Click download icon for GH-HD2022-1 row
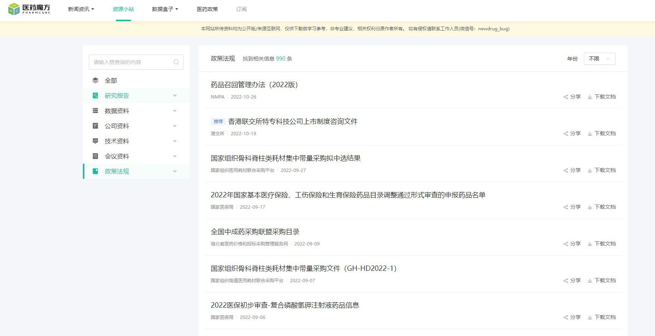655x336 pixels. pos(590,281)
